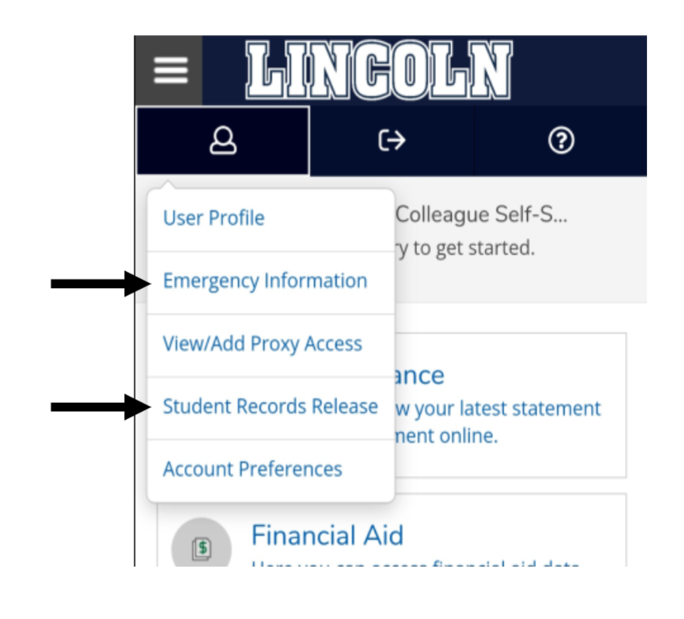Open help via question mark icon

(562, 142)
